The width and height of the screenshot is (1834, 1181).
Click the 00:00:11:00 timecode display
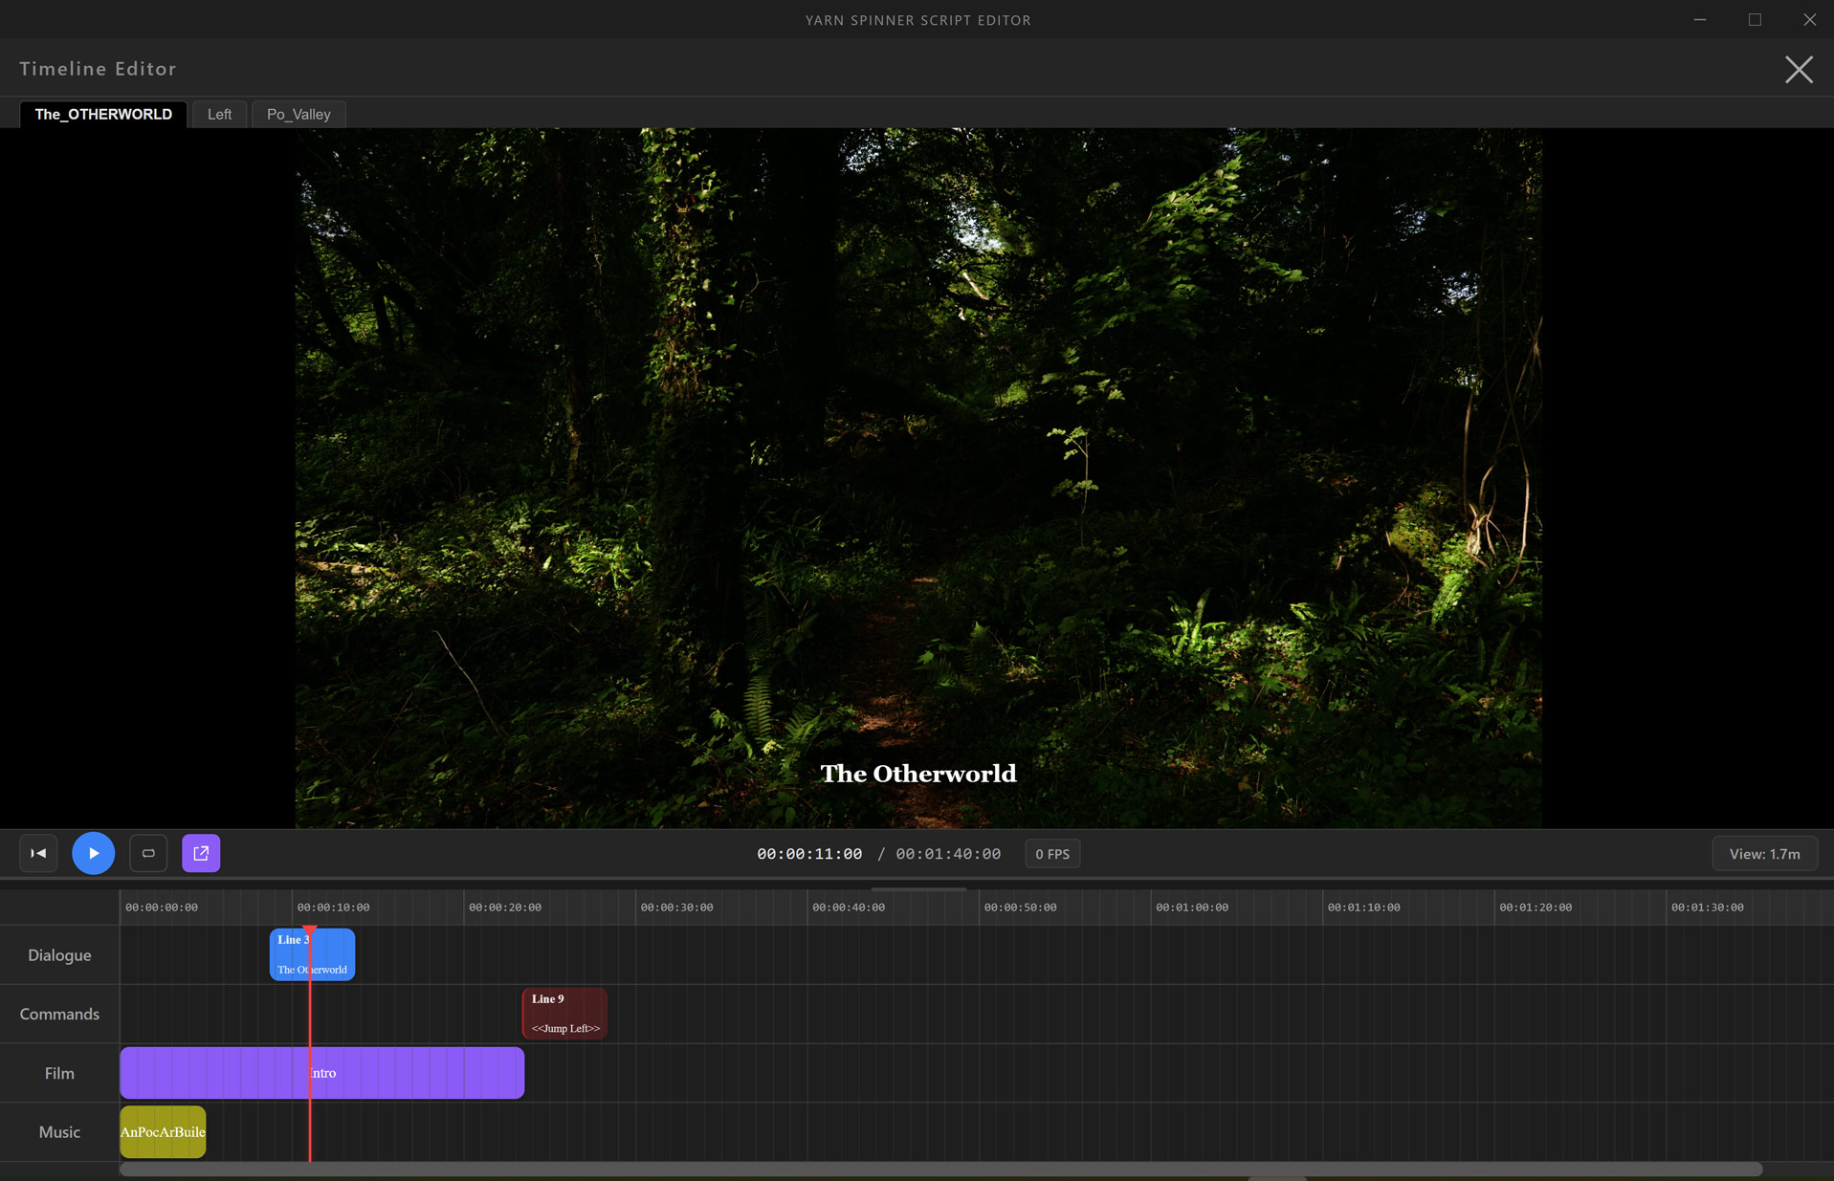[x=808, y=853]
